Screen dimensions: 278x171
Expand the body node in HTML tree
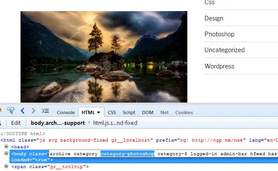[x=6, y=153]
